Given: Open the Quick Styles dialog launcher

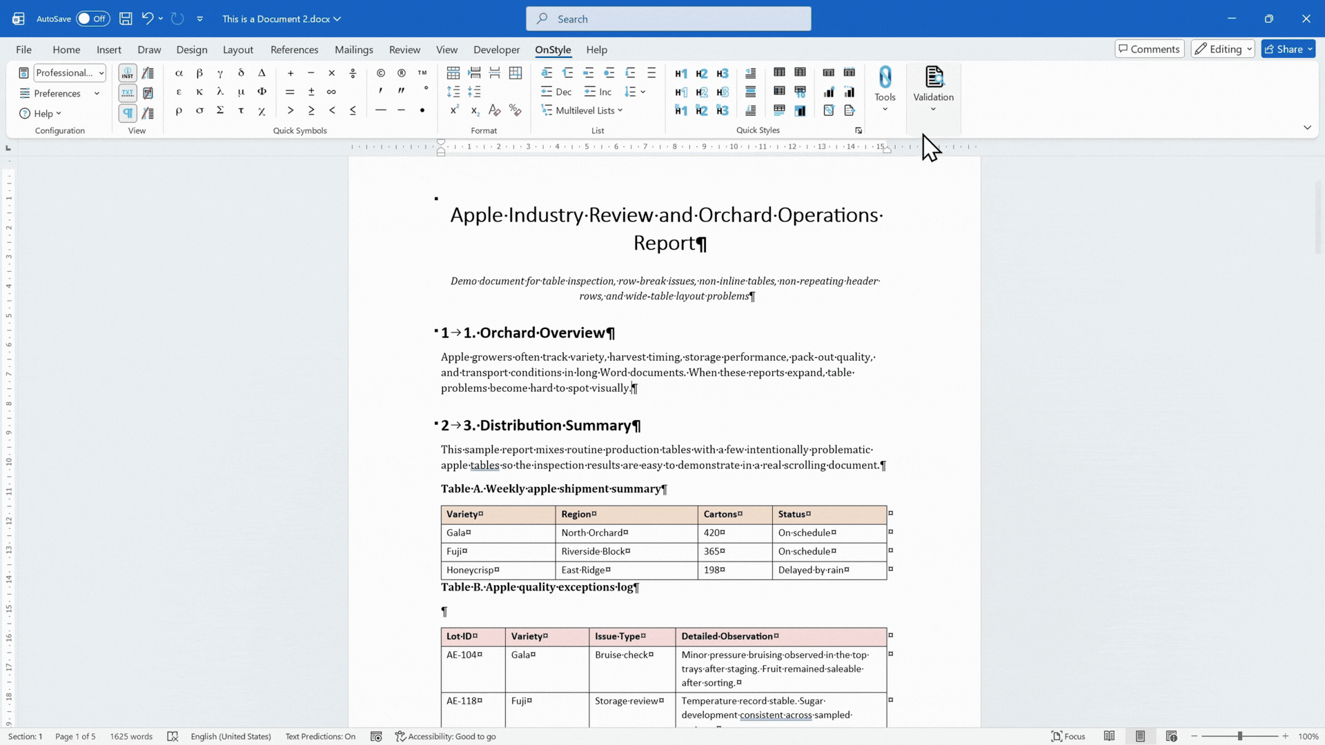Looking at the screenshot, I should click(x=858, y=130).
